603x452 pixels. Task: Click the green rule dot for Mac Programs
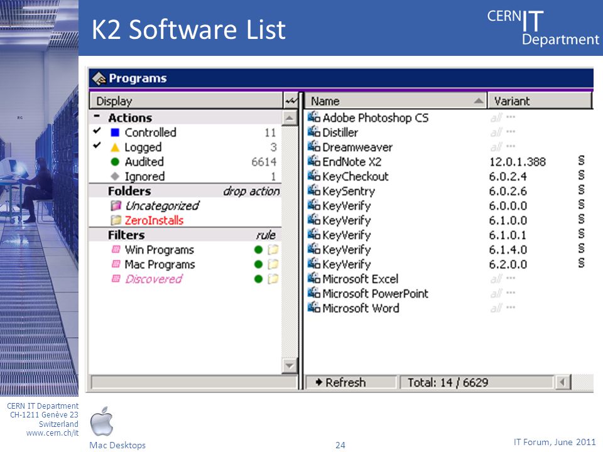tap(258, 264)
